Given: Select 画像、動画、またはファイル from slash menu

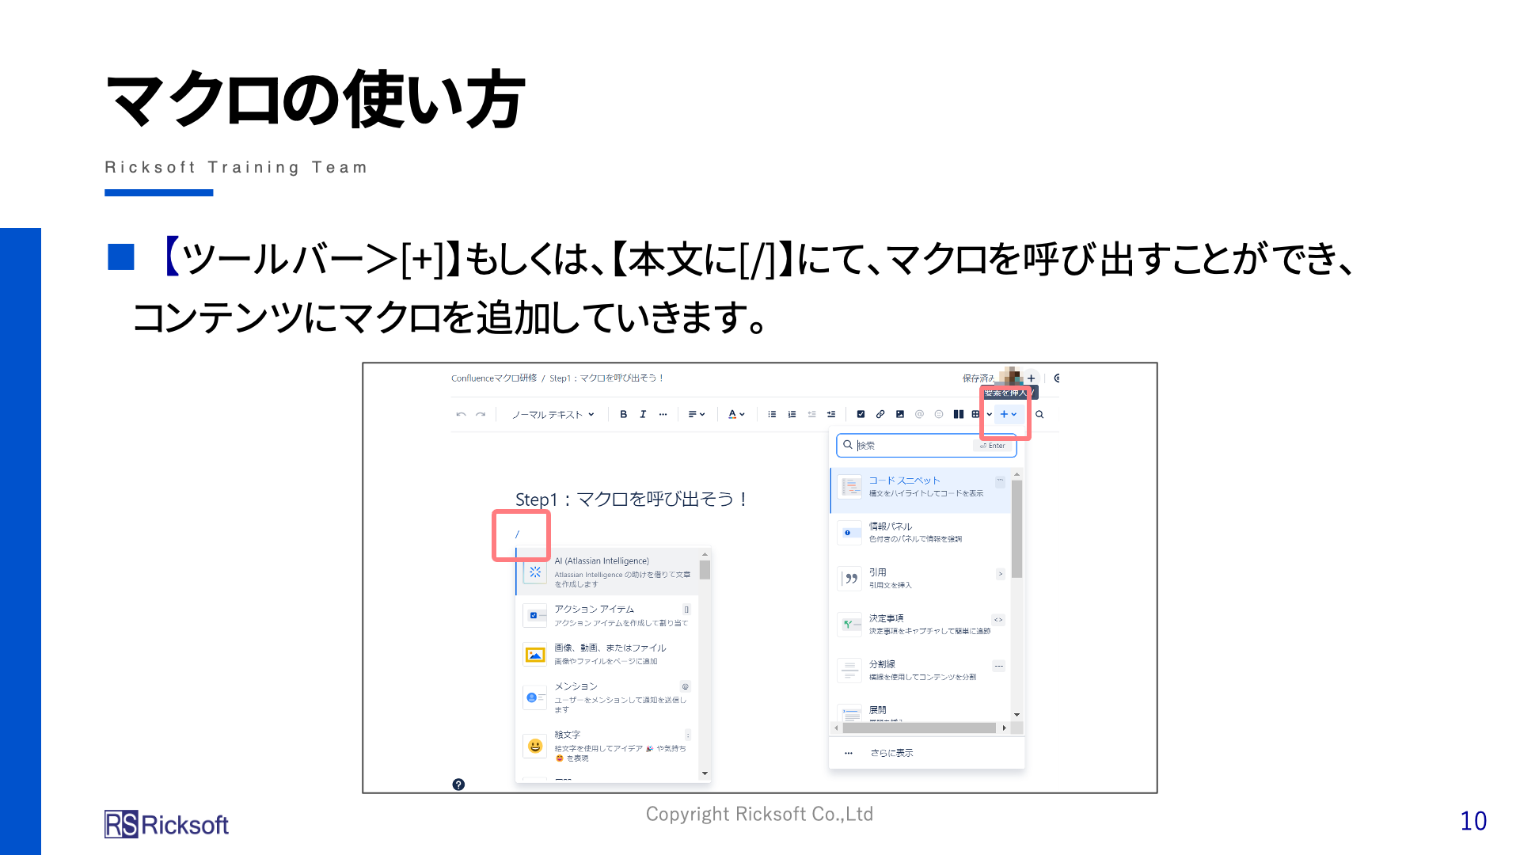Looking at the screenshot, I should (606, 654).
